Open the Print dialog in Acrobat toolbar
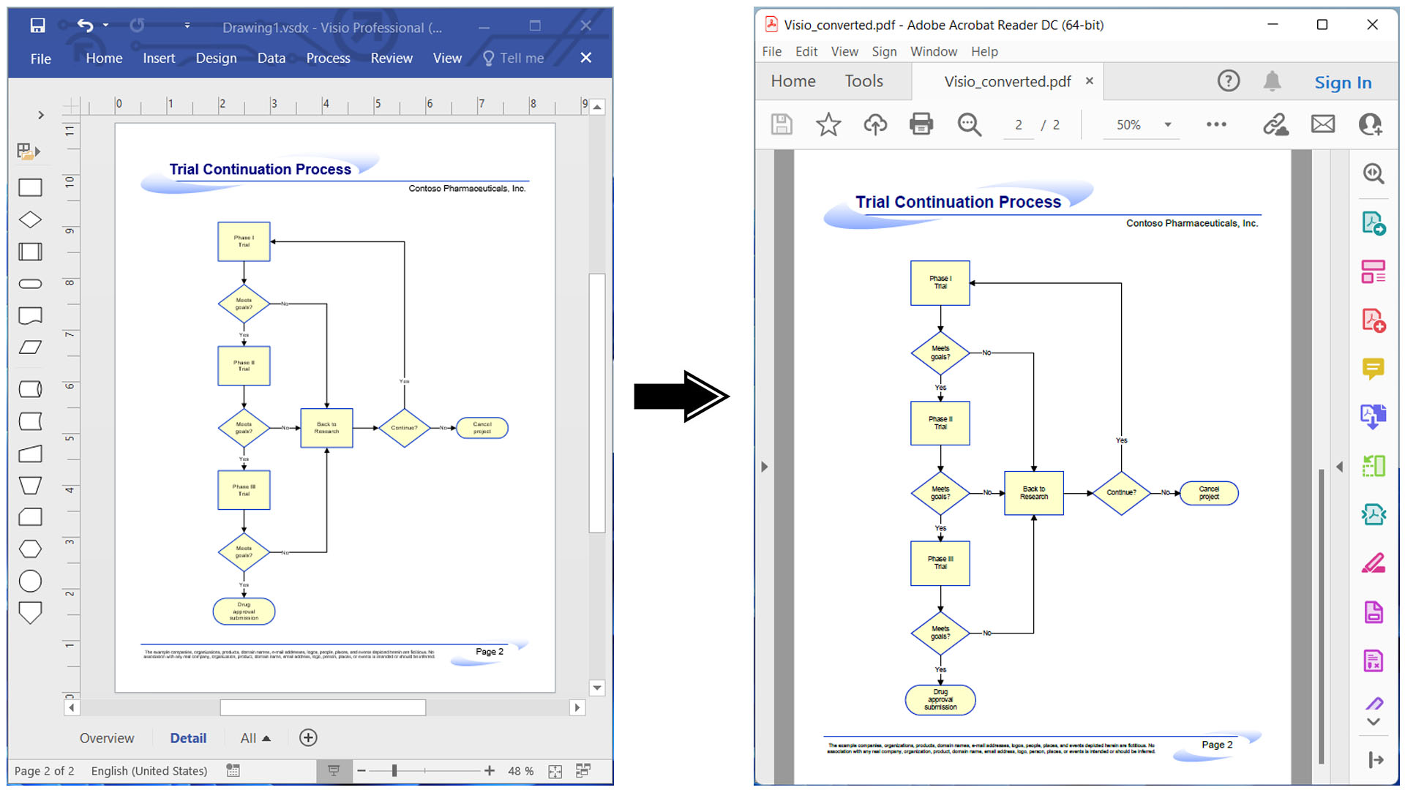This screenshot has width=1405, height=790. tap(921, 124)
